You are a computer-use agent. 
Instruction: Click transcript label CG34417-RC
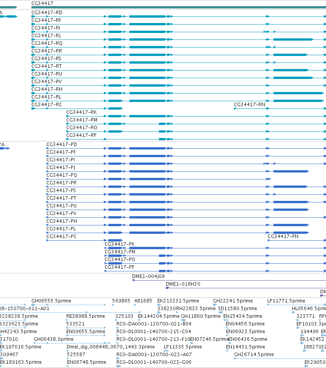click(47, 105)
